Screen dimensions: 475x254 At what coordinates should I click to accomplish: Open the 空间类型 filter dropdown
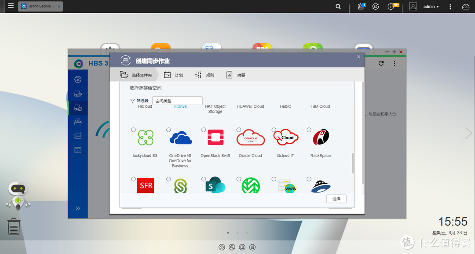point(177,101)
